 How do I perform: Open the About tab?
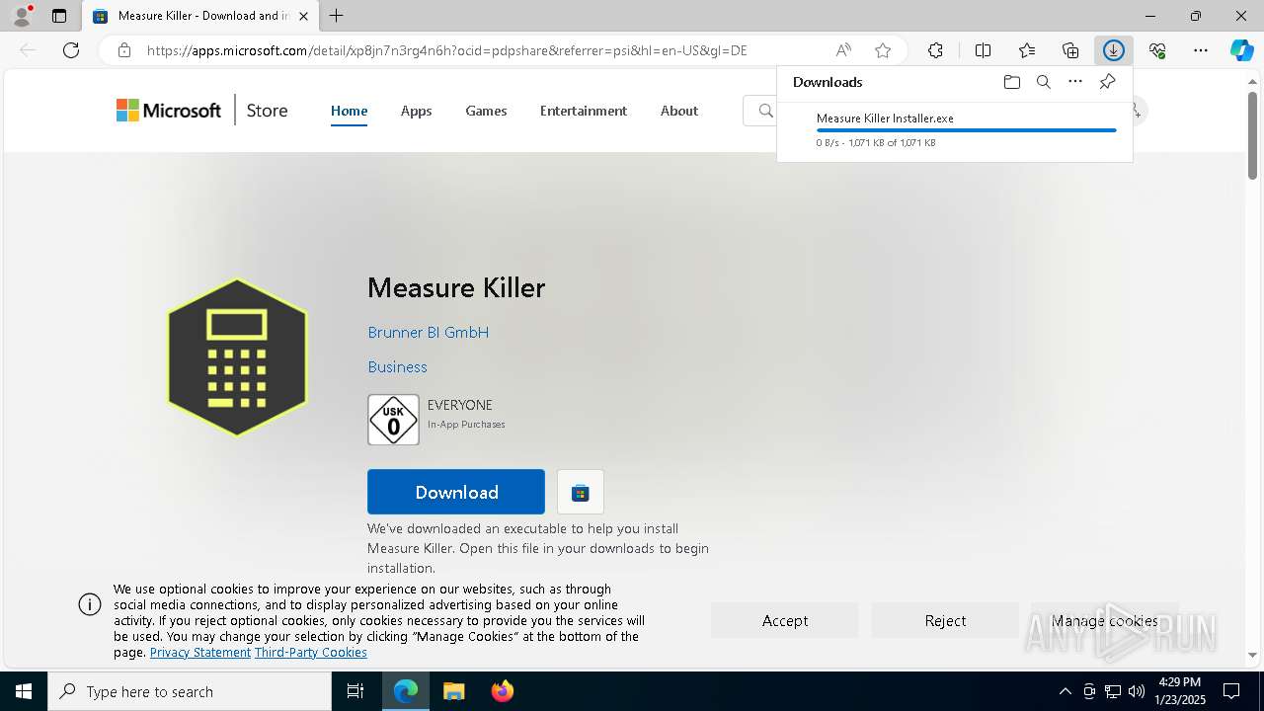point(679,111)
